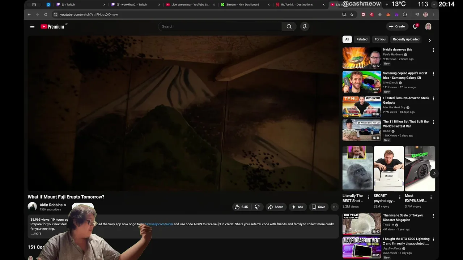The image size is (463, 260).
Task: Open the notifications bell
Action: 415,26
